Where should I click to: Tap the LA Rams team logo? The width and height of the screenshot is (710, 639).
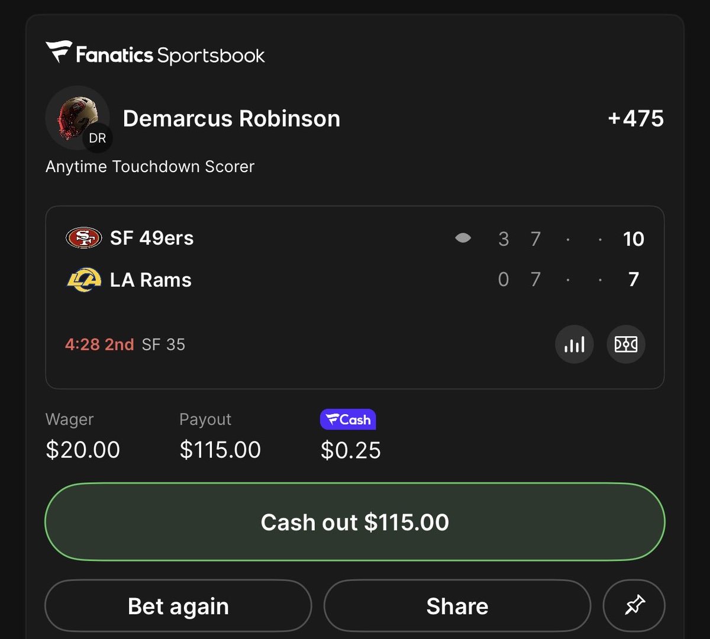83,279
